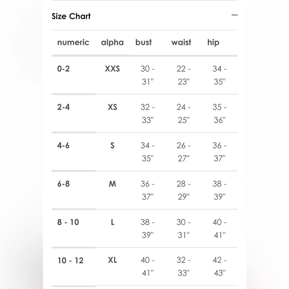Click numeric size 0-2
The image size is (289, 289).
(64, 69)
